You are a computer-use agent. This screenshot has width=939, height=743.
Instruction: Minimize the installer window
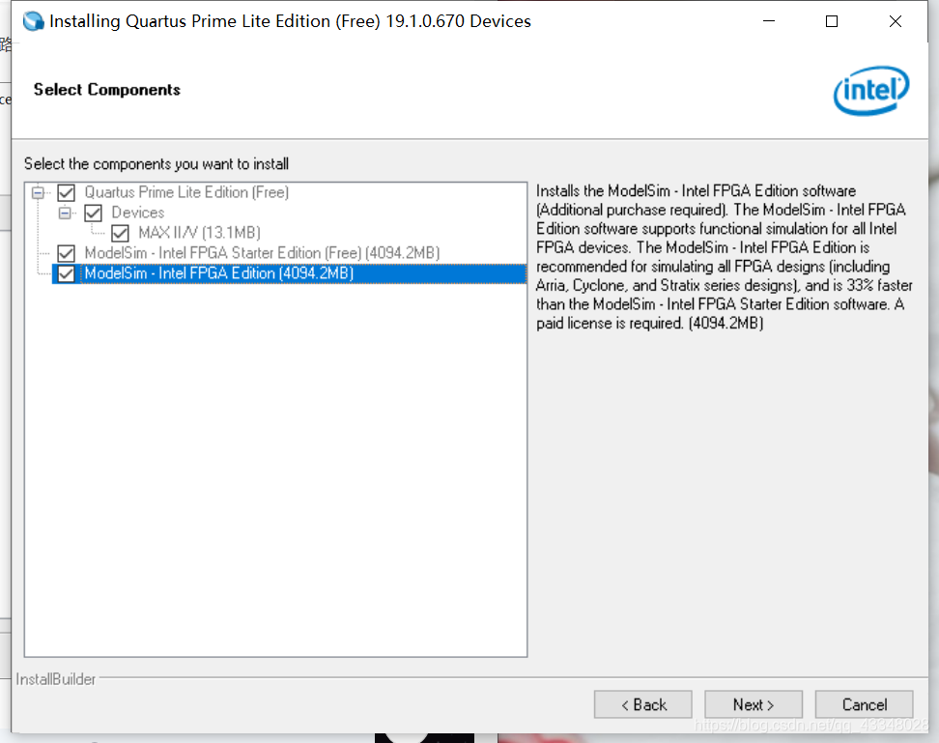click(769, 21)
